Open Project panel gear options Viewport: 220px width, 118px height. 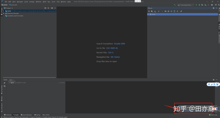pos(52,8)
